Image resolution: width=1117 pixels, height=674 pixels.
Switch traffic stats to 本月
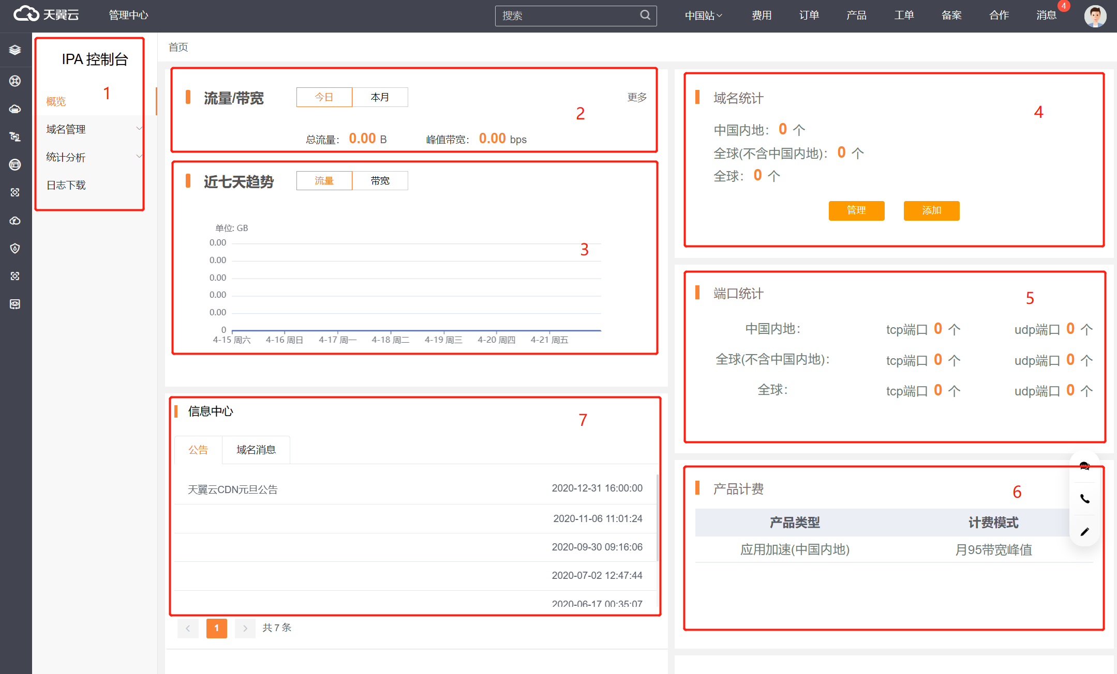click(x=380, y=97)
